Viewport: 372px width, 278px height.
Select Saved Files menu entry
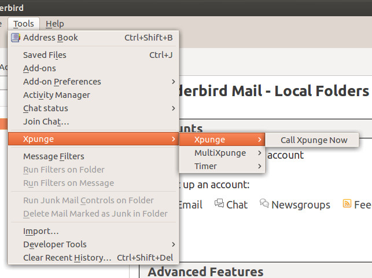(x=93, y=55)
